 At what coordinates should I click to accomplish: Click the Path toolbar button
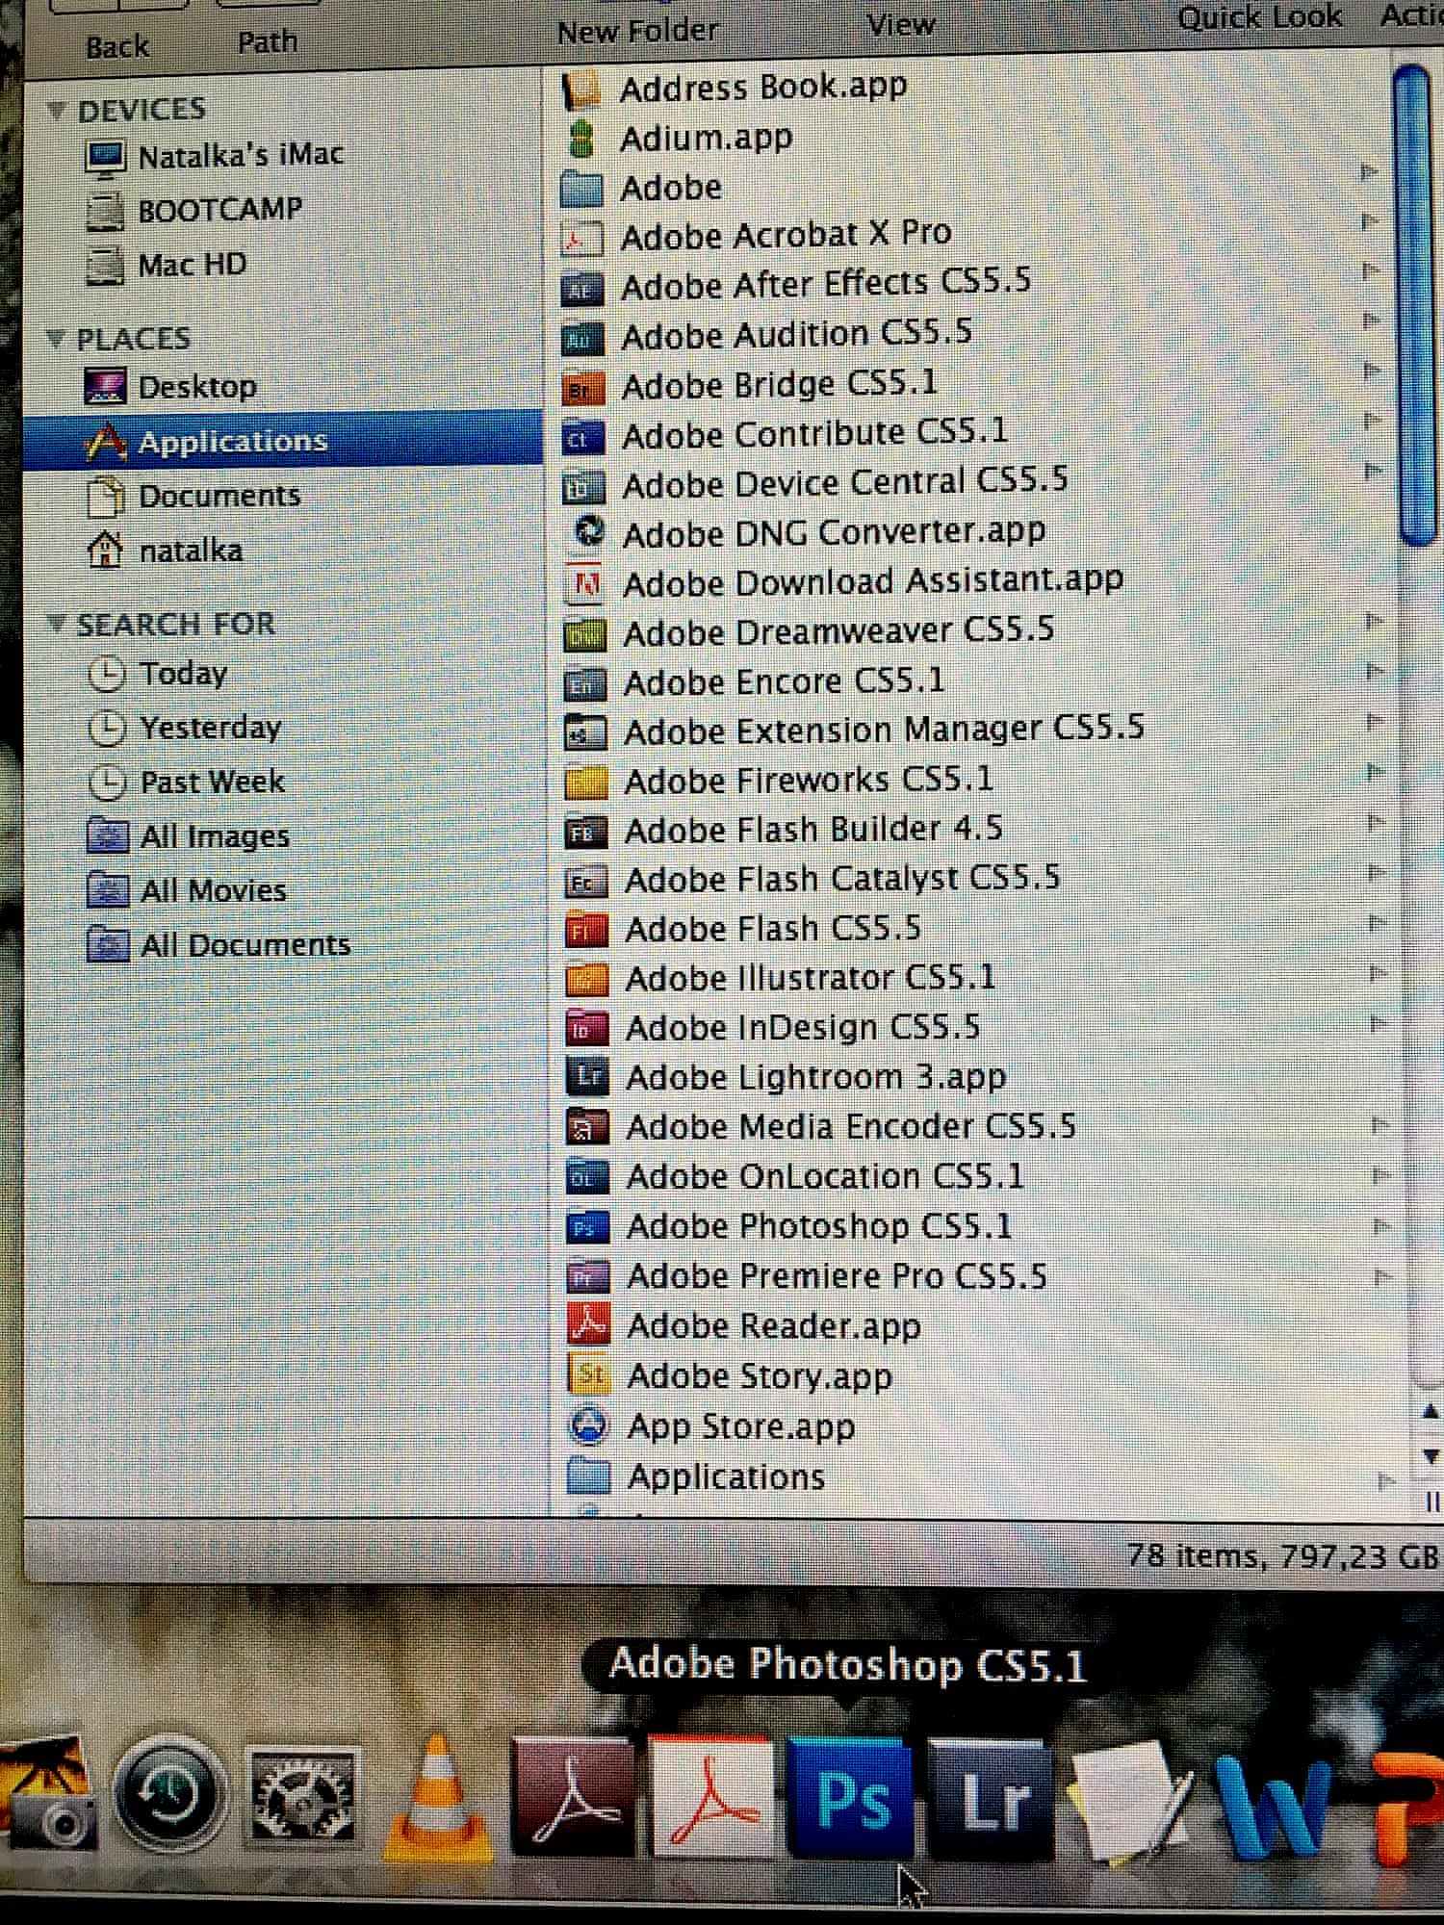pyautogui.click(x=267, y=42)
